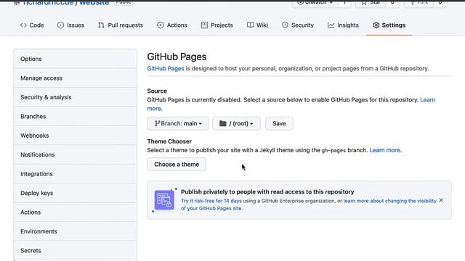Open the Code tab
The image size is (465, 261).
pyautogui.click(x=32, y=25)
